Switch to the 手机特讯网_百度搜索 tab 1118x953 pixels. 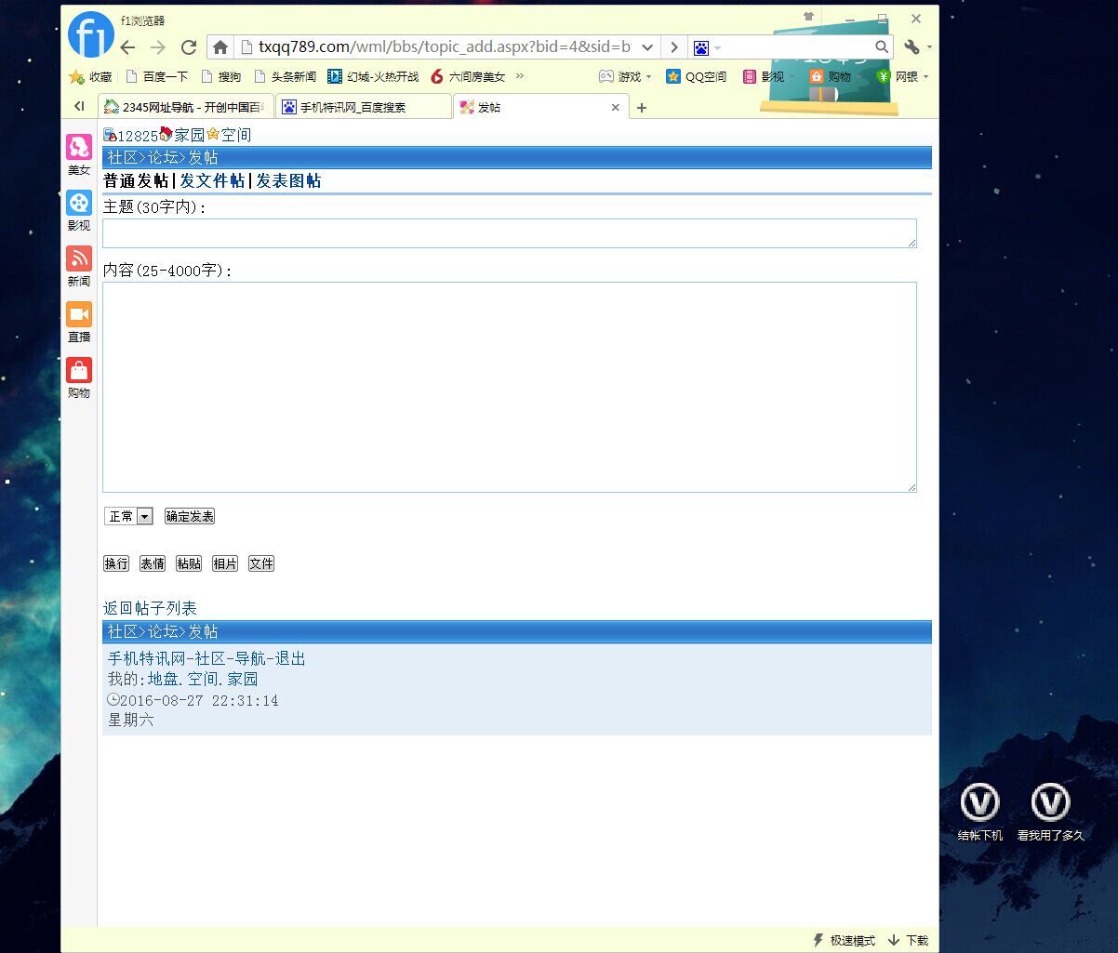pyautogui.click(x=363, y=107)
